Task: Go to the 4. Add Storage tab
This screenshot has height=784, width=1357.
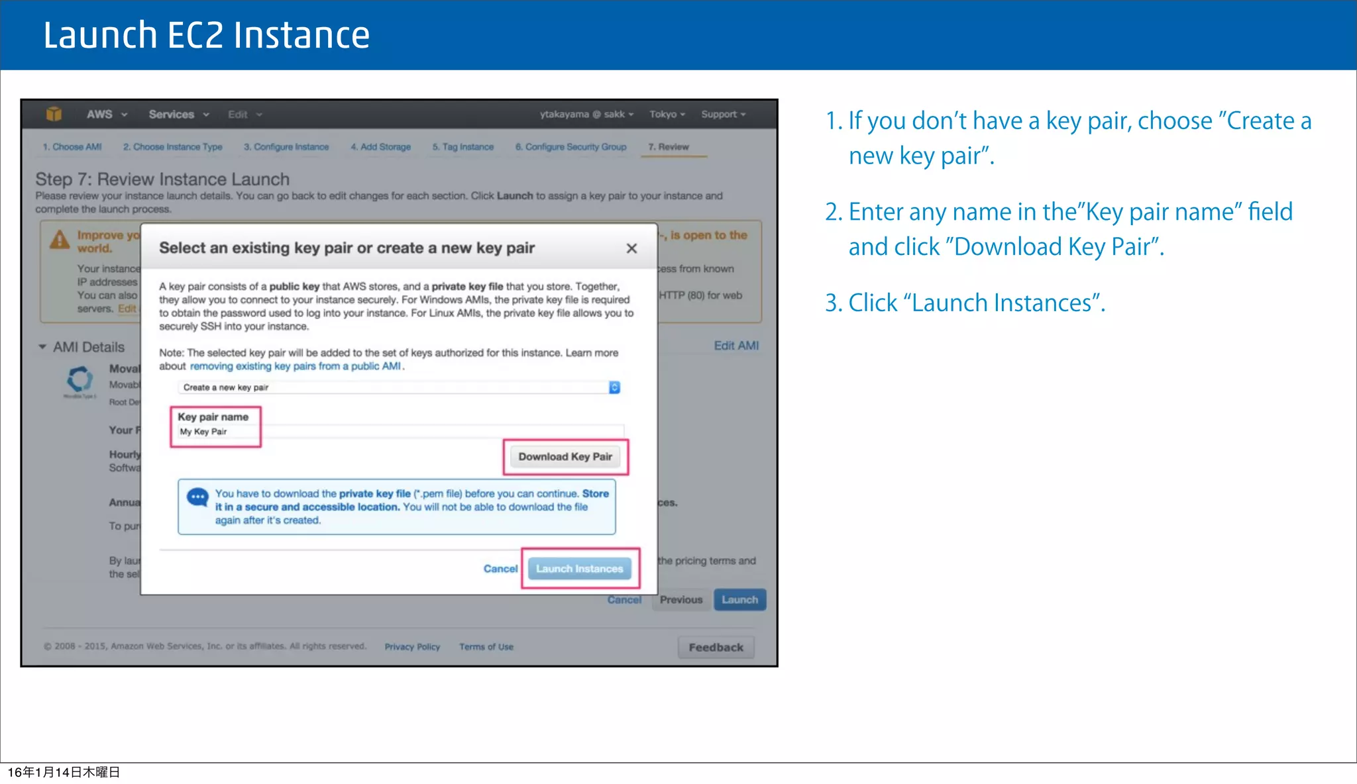Action: [x=380, y=147]
